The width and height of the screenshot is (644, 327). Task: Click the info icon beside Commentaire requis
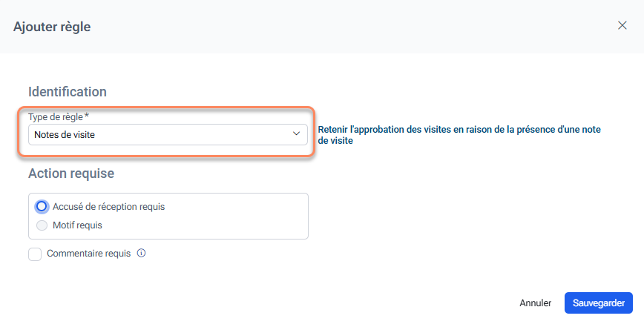tap(141, 253)
